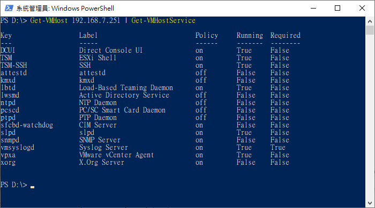Click the TSM-SSH service key
The image size is (375, 208).
pyautogui.click(x=13, y=65)
